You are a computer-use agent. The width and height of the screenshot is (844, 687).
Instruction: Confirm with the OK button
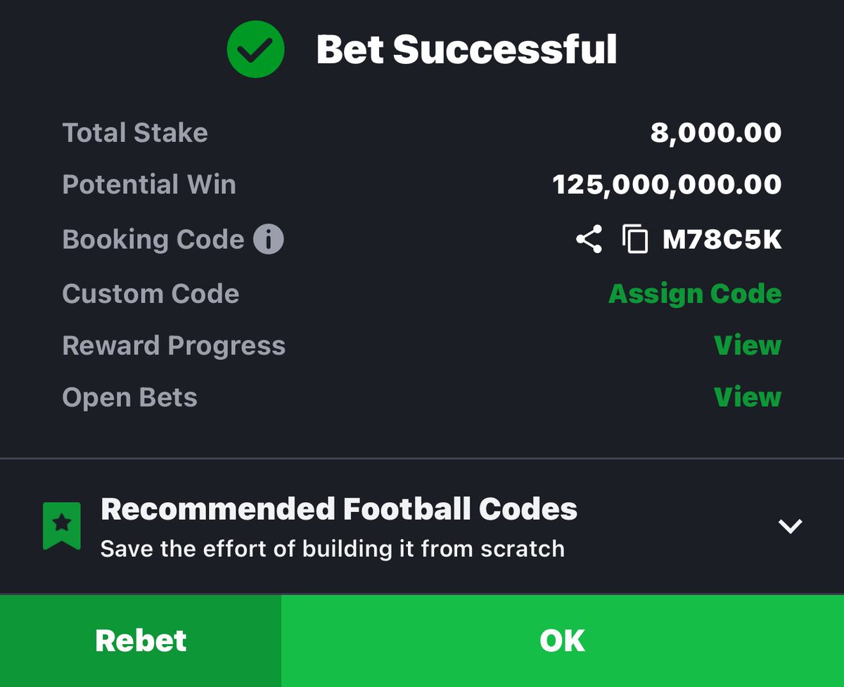[563, 641]
